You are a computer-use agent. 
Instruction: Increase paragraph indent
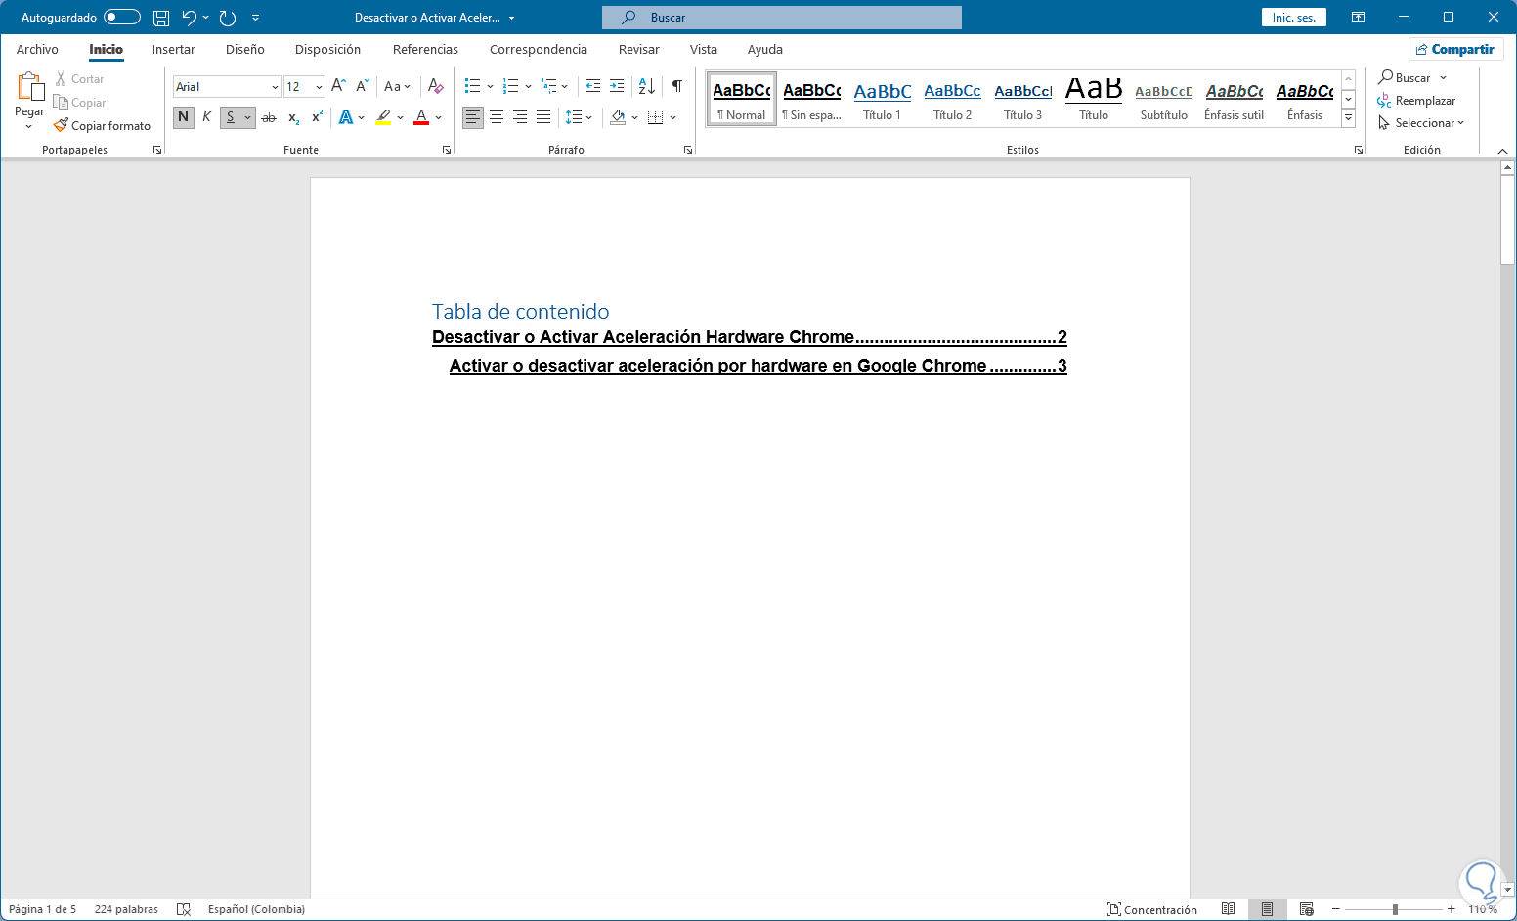click(x=617, y=86)
